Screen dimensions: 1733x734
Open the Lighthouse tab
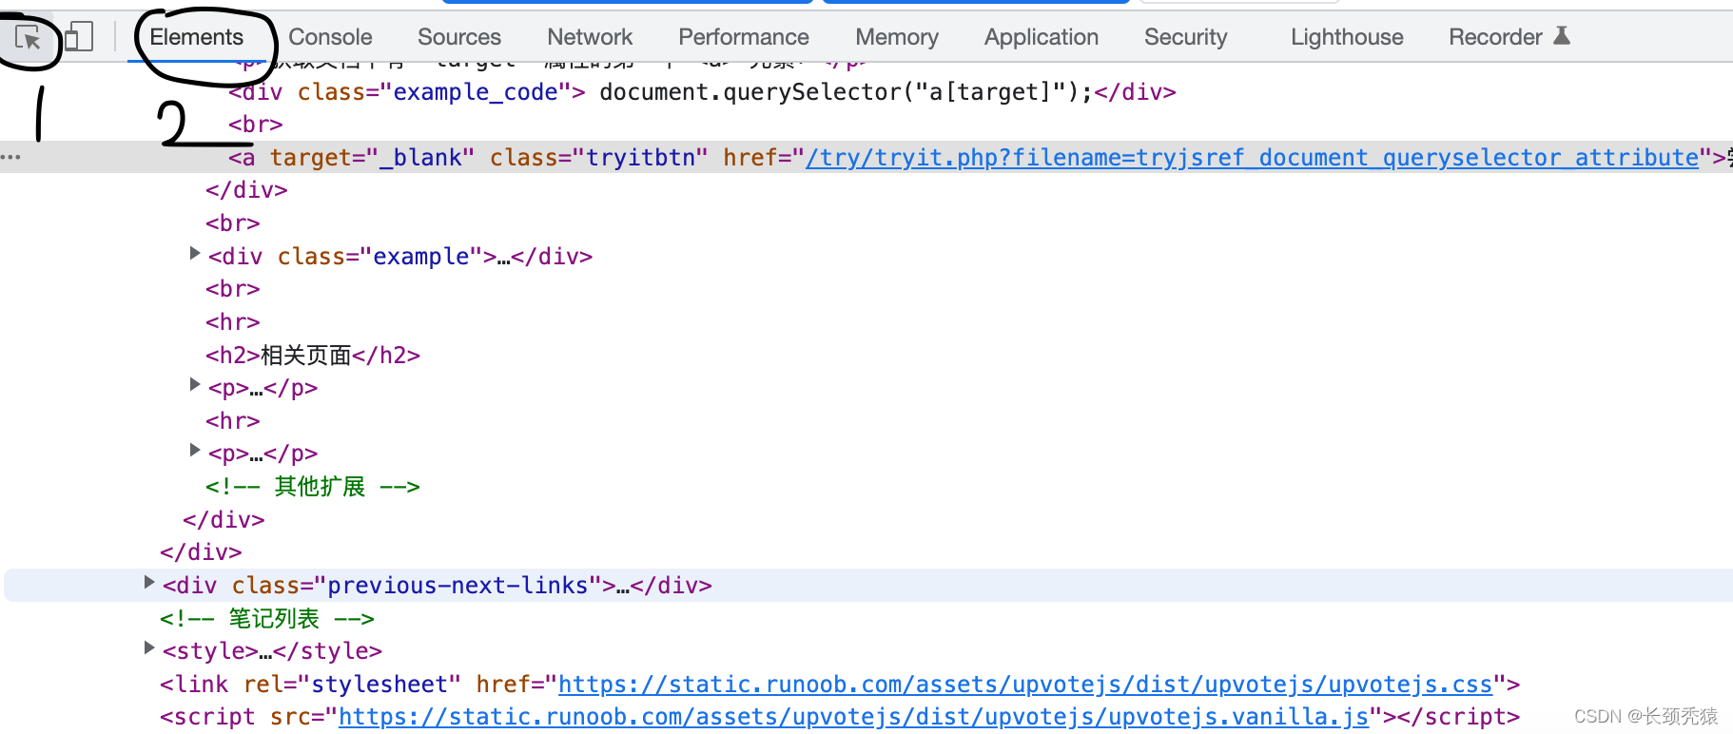(x=1347, y=37)
